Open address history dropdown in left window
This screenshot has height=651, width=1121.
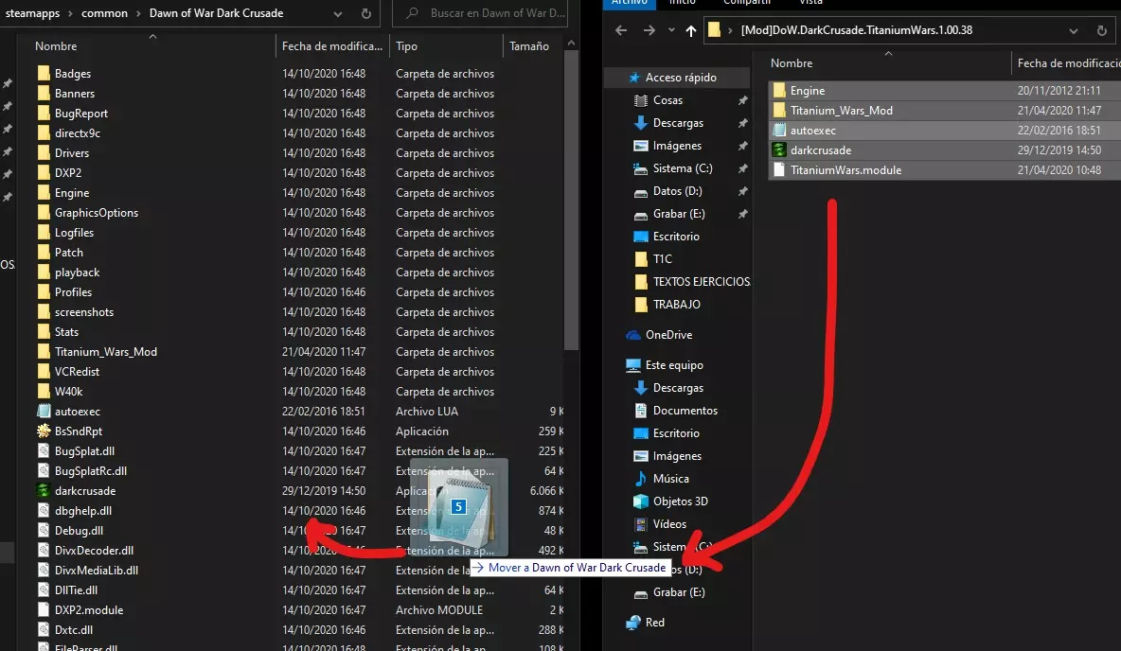tap(337, 13)
